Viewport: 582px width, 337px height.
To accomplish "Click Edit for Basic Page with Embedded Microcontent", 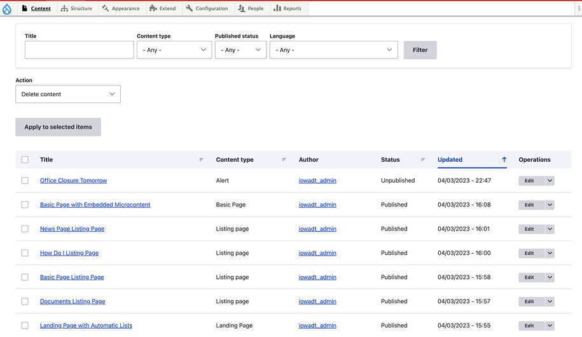I will coord(532,204).
